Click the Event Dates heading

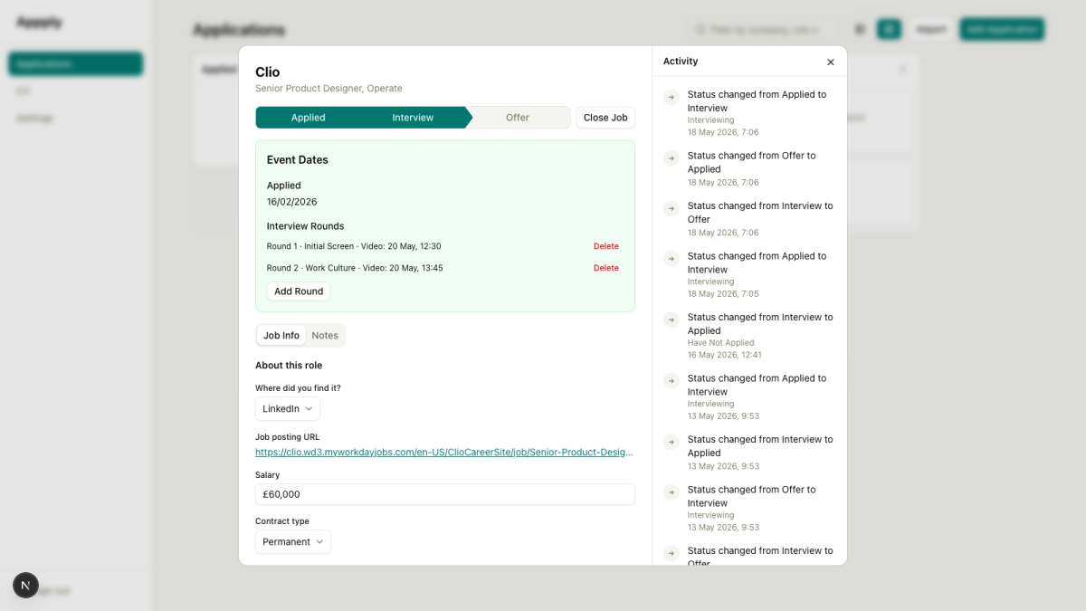click(x=298, y=160)
